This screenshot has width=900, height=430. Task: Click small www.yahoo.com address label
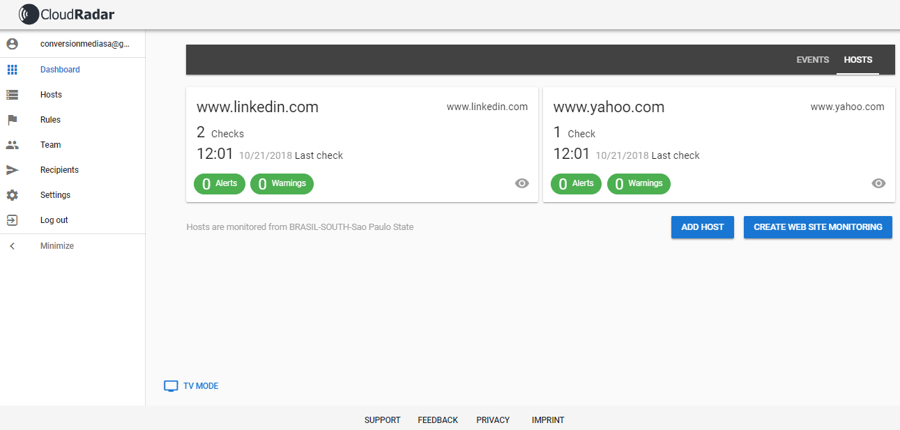point(847,107)
